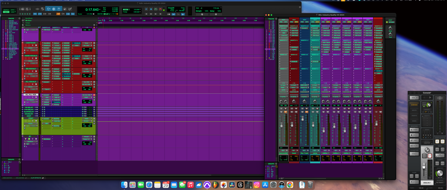Switch to Console INPUTS view
Viewport: 447px width, 190px height.
click(414, 110)
